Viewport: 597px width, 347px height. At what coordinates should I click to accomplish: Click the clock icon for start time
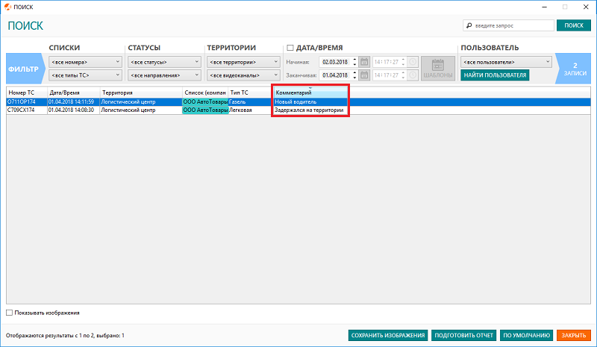[x=413, y=62]
